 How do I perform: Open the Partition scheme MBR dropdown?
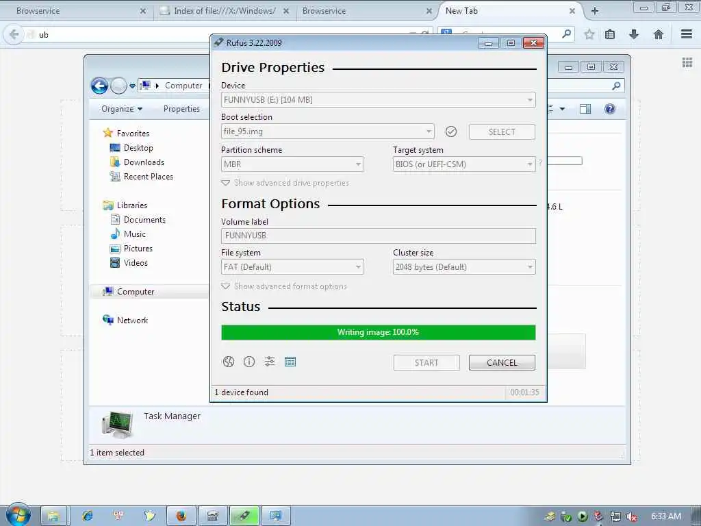tap(292, 164)
